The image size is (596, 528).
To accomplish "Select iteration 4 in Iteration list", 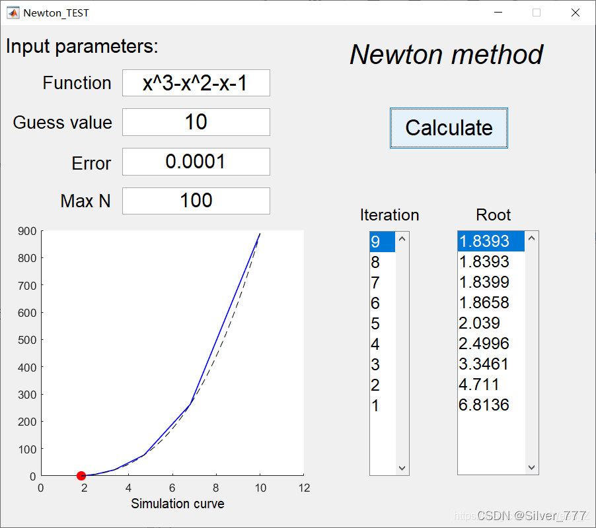I will coord(383,345).
